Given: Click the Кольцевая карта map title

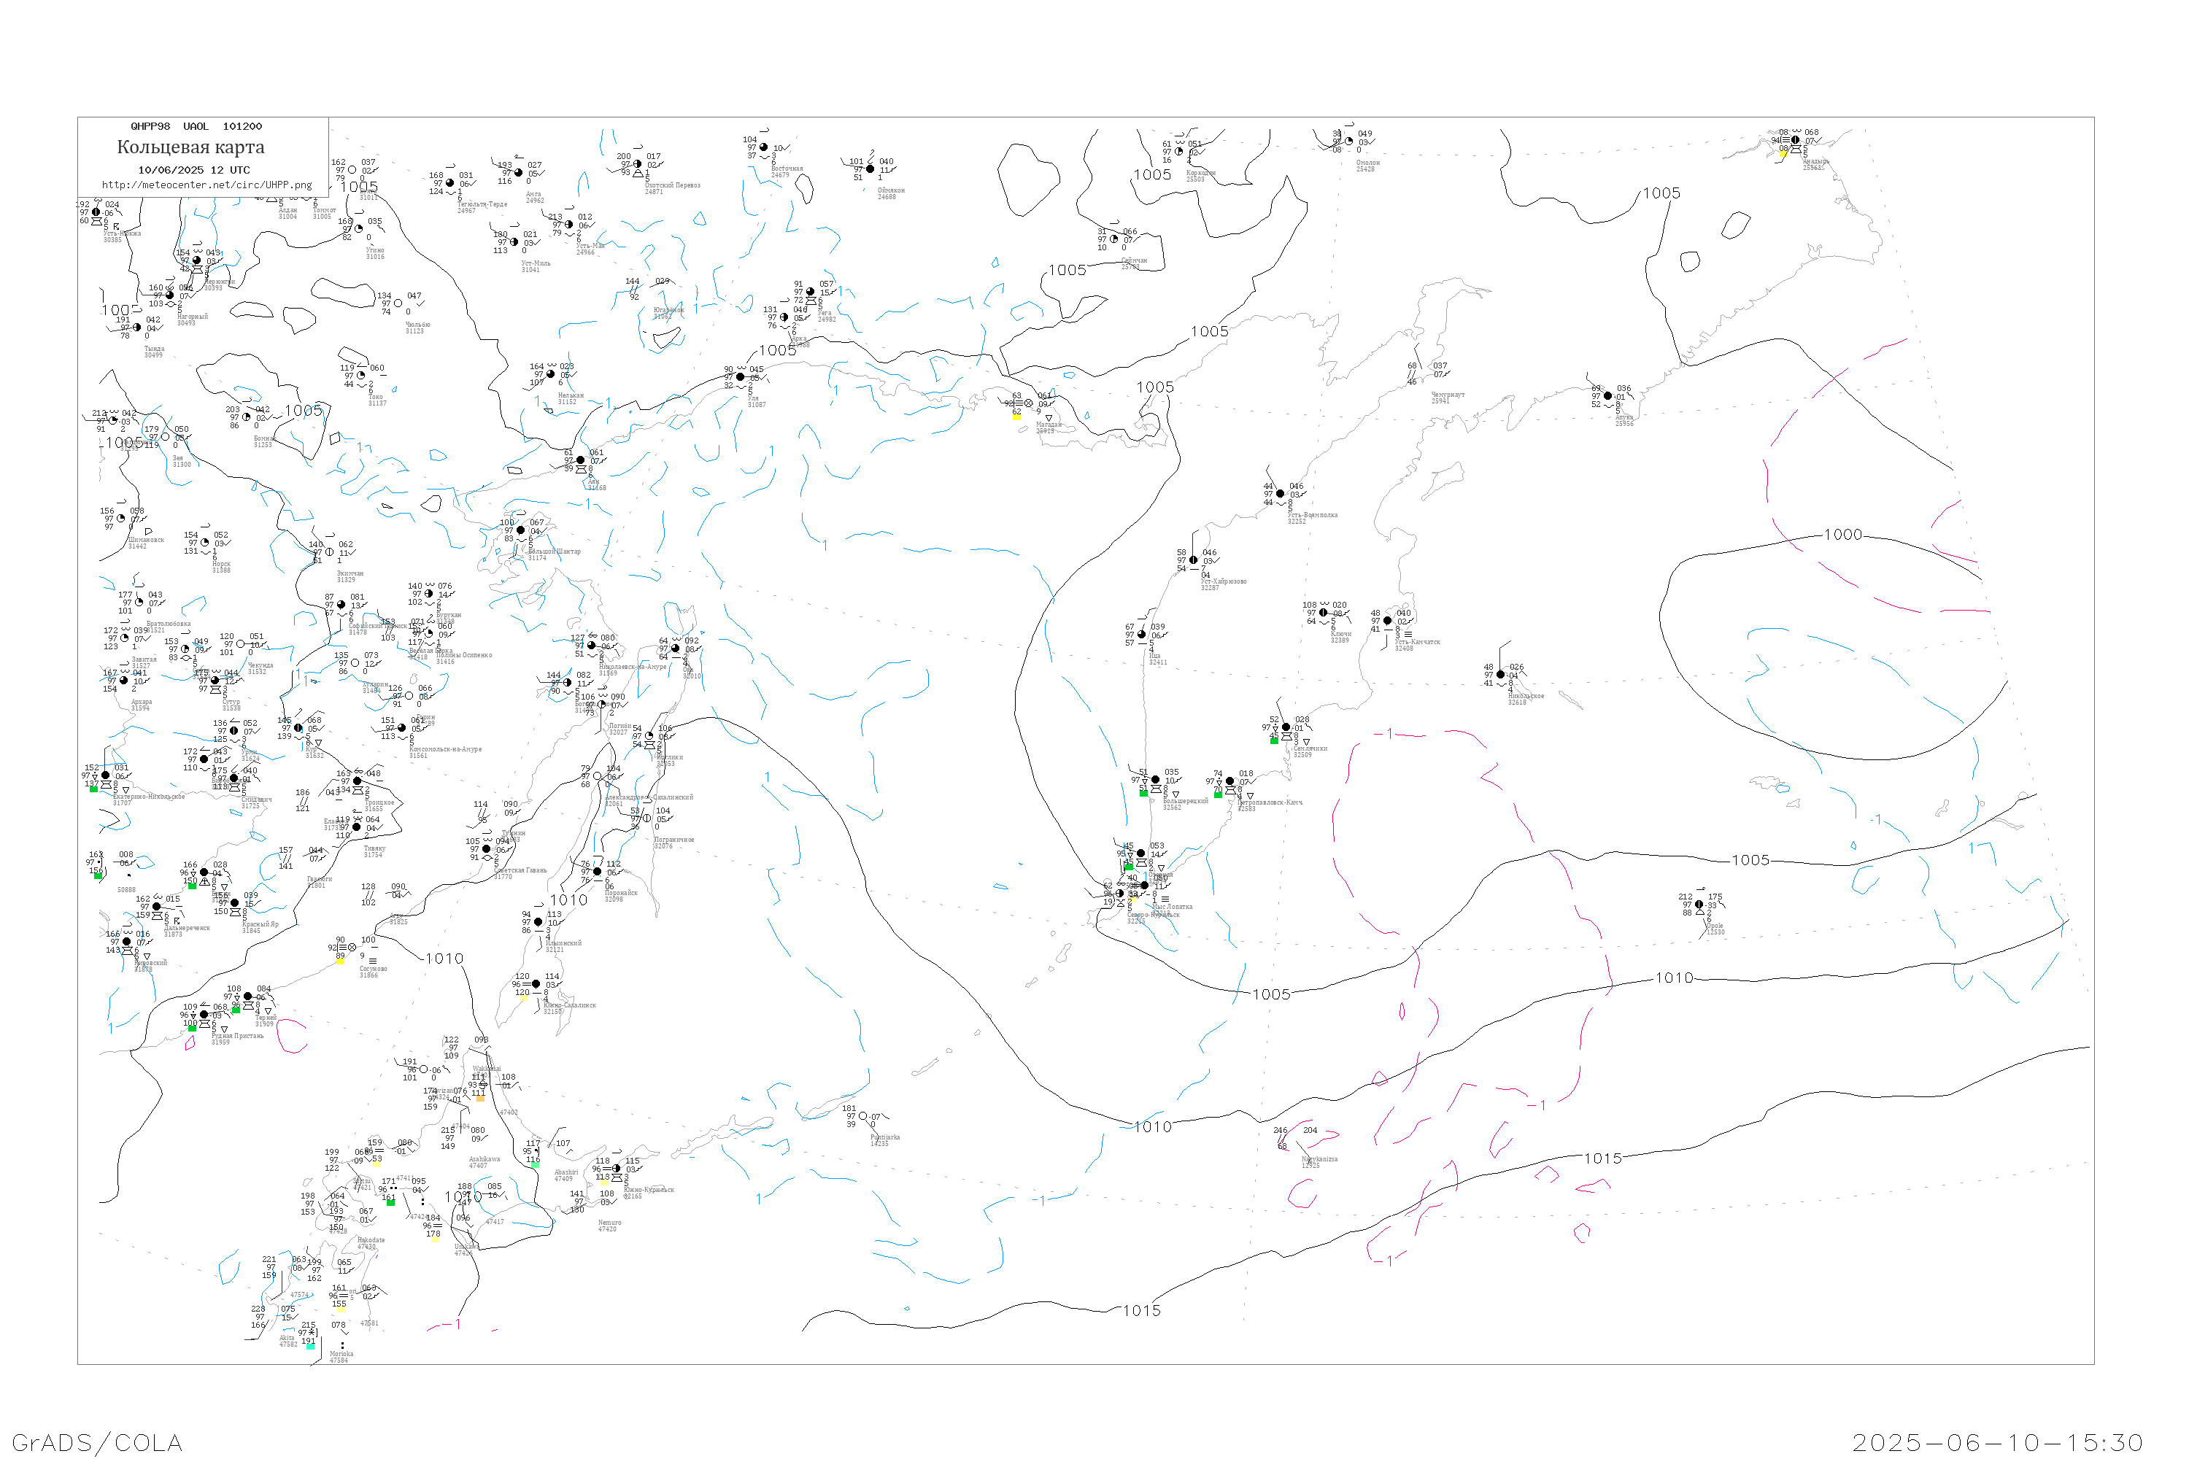Looking at the screenshot, I should [190, 147].
